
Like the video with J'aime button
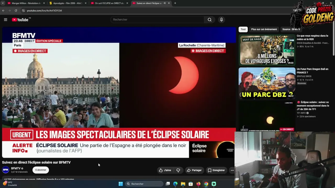165,170
